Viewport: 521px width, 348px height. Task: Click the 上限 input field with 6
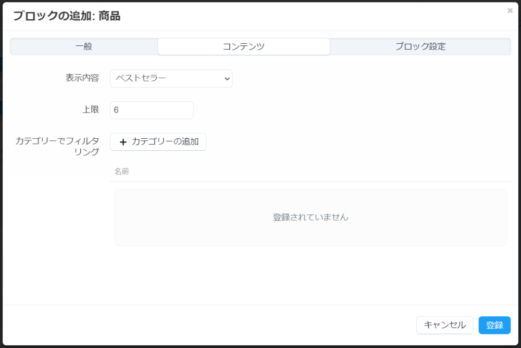[152, 110]
